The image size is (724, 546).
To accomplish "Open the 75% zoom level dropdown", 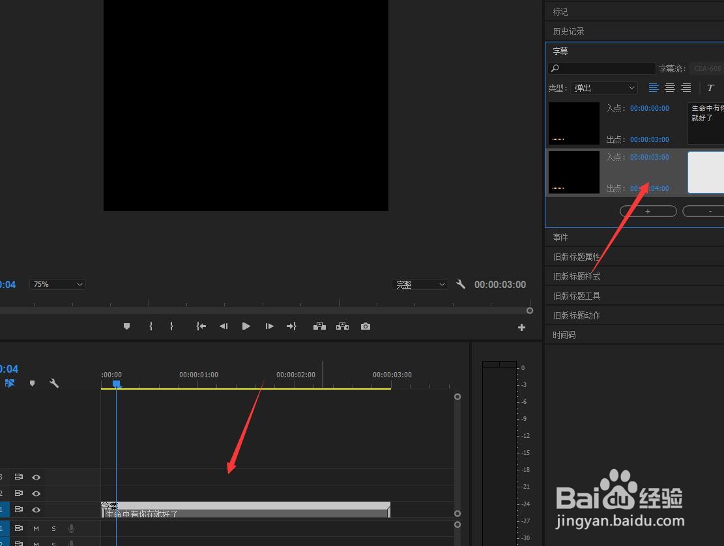I will pos(58,284).
